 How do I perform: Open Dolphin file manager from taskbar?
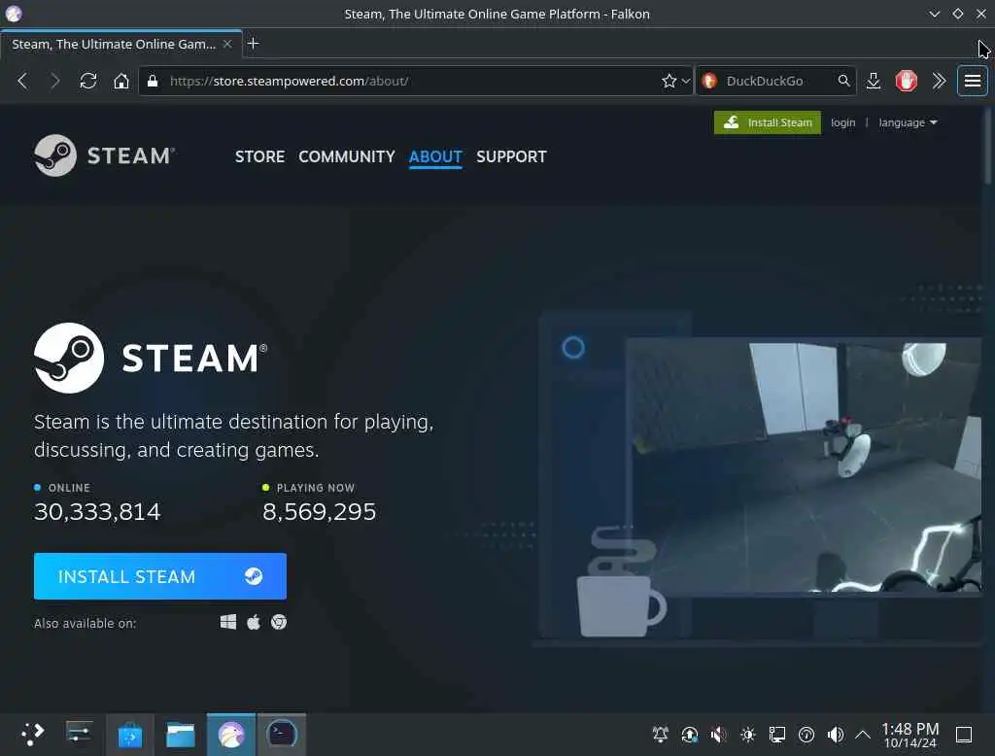click(x=180, y=735)
